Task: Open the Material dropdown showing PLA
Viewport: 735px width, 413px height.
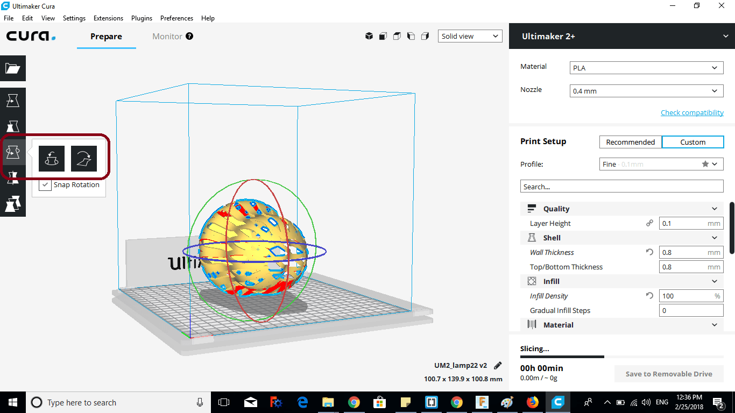Action: 646,68
